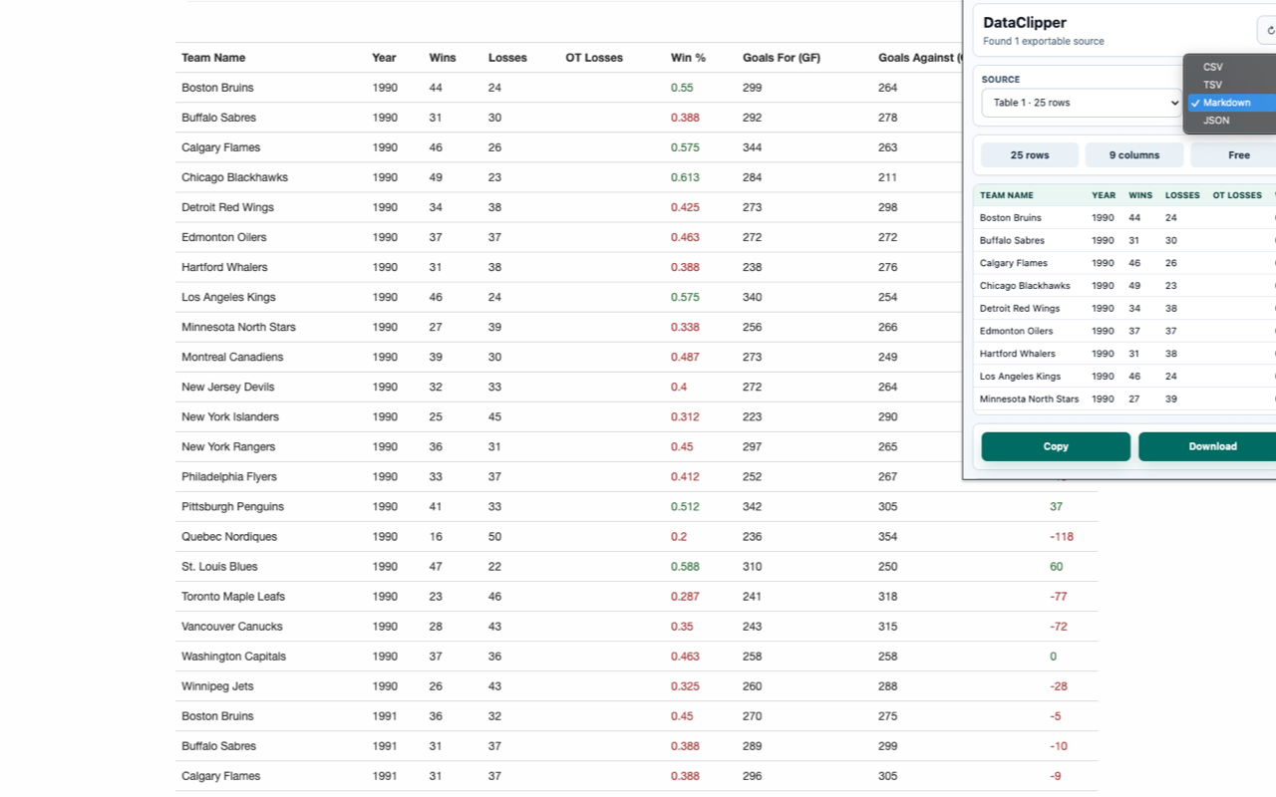Click Toronto Maple Leafs team name
Screen dimensions: 1276x797
(x=233, y=596)
